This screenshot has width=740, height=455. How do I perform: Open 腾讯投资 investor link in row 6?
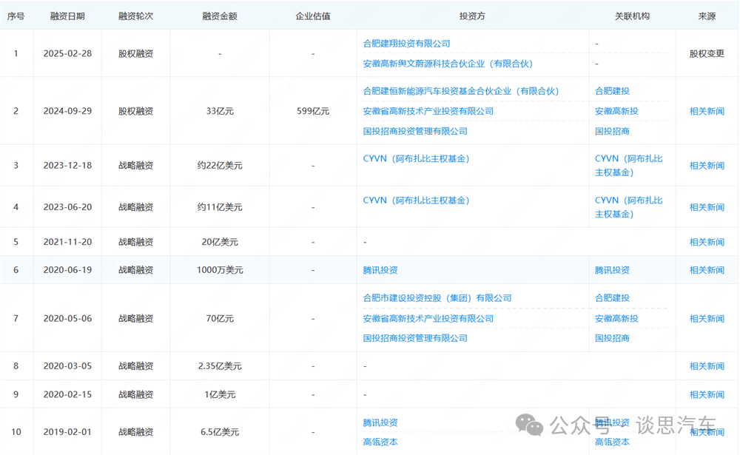point(380,270)
